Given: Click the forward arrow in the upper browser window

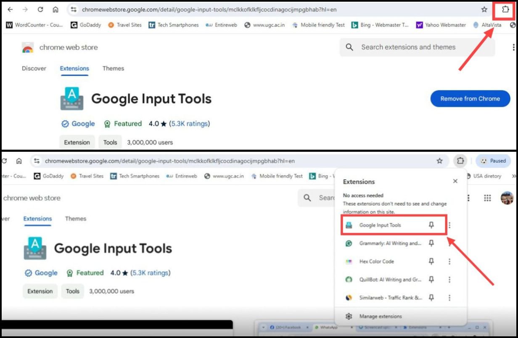Looking at the screenshot, I should (25, 10).
